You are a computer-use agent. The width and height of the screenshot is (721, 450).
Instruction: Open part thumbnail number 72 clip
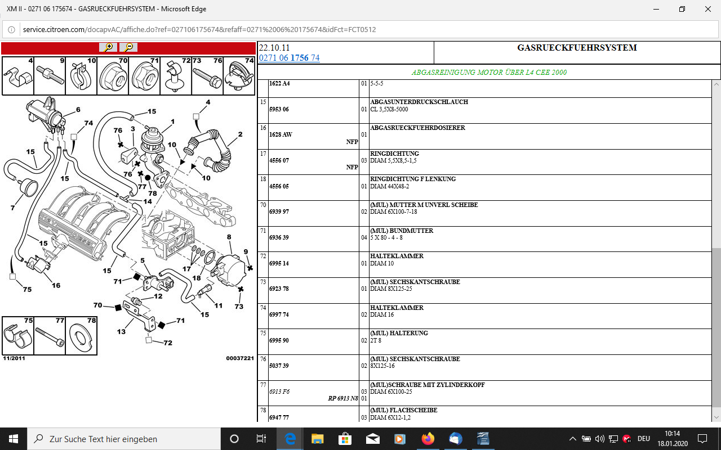176,75
